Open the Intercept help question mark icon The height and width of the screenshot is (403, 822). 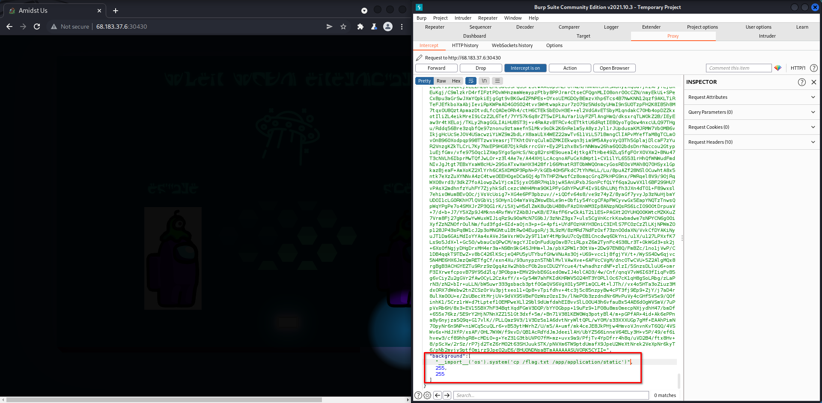814,68
